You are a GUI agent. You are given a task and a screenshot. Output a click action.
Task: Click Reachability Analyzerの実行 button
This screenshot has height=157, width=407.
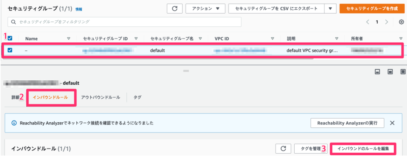click(347, 123)
